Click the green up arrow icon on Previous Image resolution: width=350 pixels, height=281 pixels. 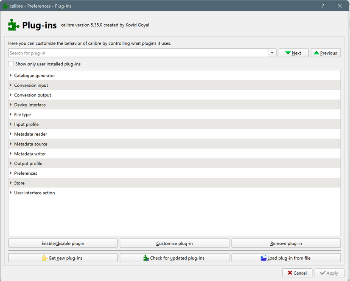click(x=316, y=53)
